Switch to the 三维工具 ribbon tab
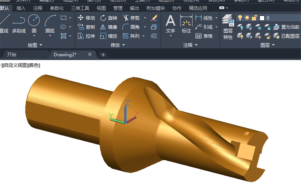The image size is (301, 193). coord(80,8)
